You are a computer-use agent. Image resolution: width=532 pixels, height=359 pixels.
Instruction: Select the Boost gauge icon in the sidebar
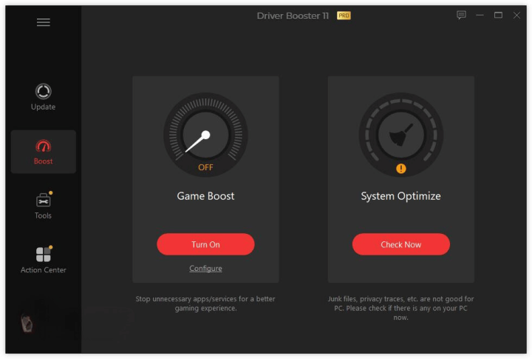point(43,146)
